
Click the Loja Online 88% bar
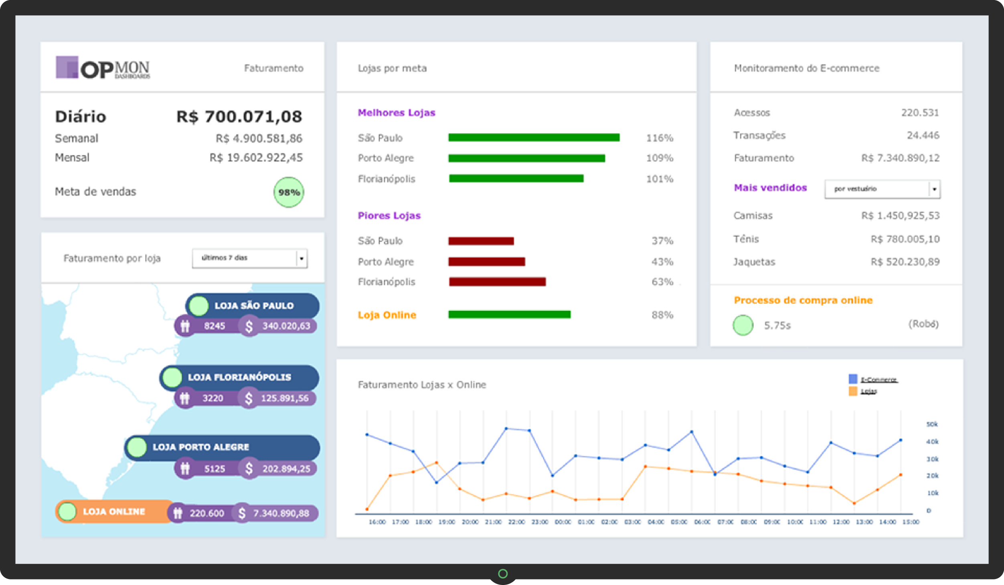pos(510,315)
